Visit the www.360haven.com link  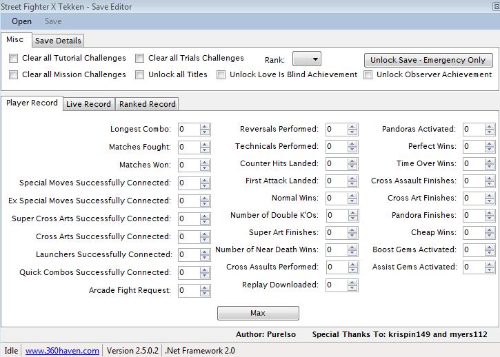pyautogui.click(x=62, y=350)
